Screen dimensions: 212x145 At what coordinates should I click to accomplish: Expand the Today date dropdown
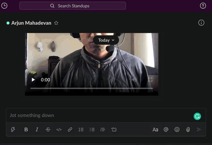[106, 40]
